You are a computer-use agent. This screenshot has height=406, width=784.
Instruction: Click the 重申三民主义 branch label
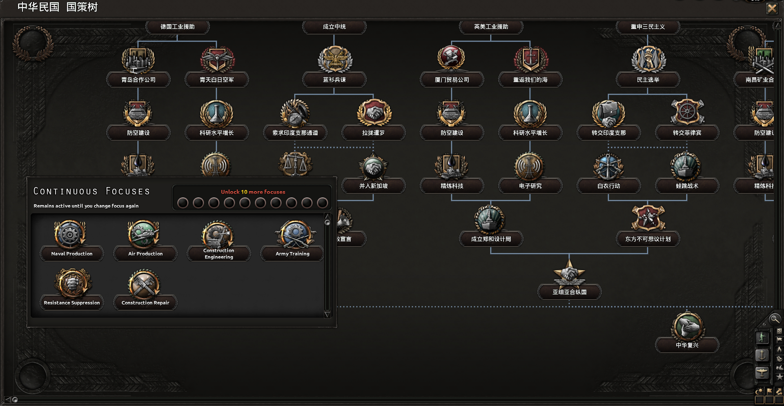pos(648,27)
